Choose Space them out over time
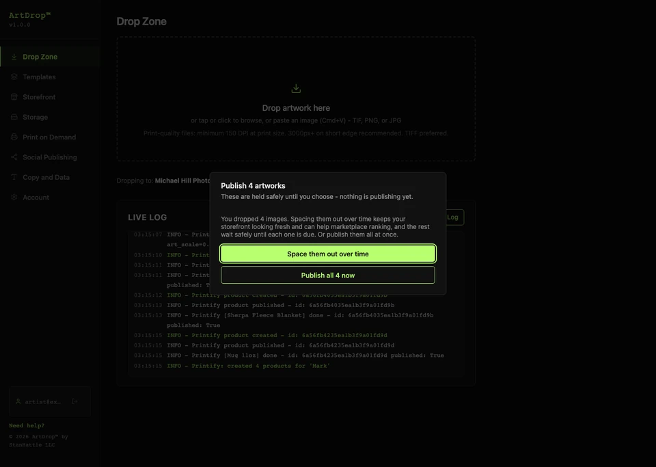The image size is (656, 467). (328, 254)
